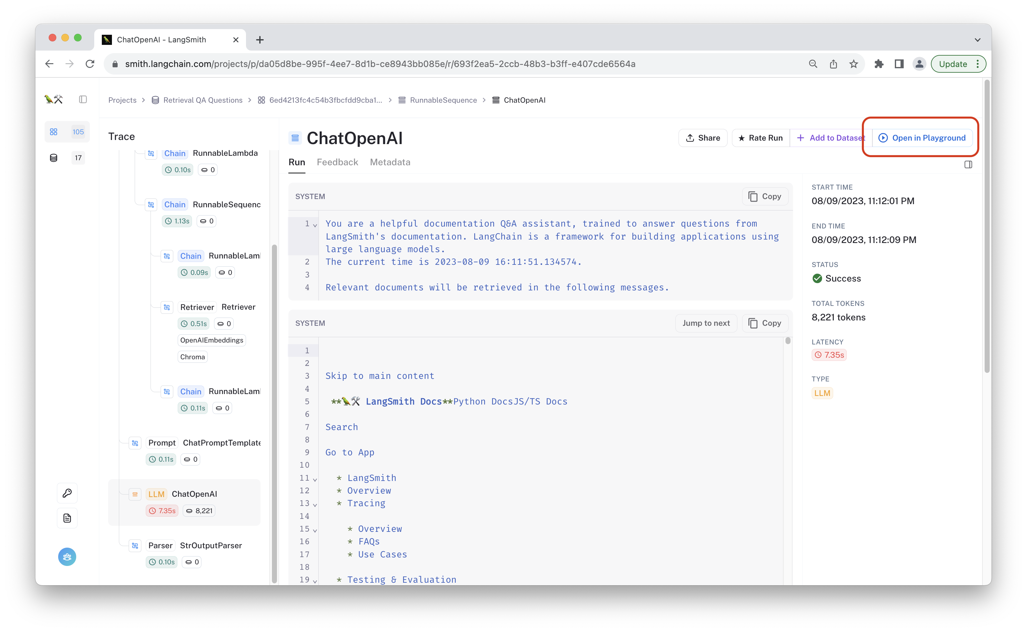Collapse line 13 Tracing fold arrow
The width and height of the screenshot is (1027, 632).
(x=315, y=505)
